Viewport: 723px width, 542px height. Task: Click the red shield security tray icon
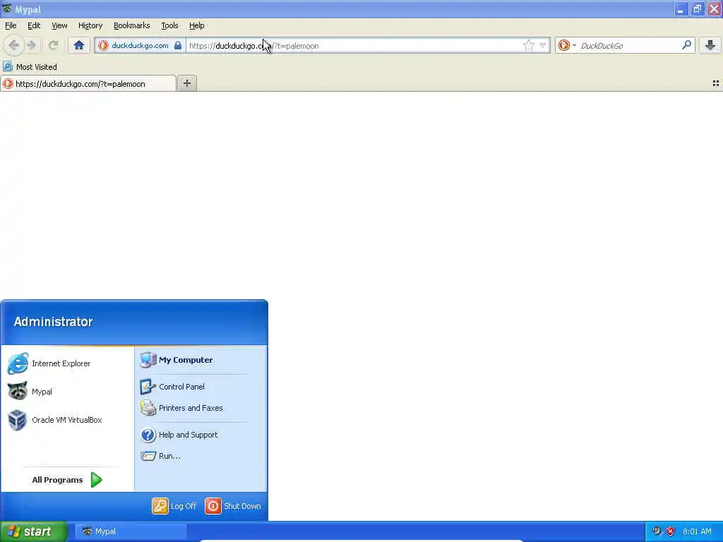point(671,531)
